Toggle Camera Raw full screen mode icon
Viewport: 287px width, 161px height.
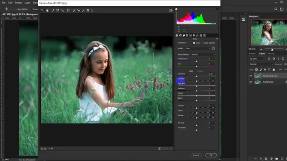coord(171,10)
